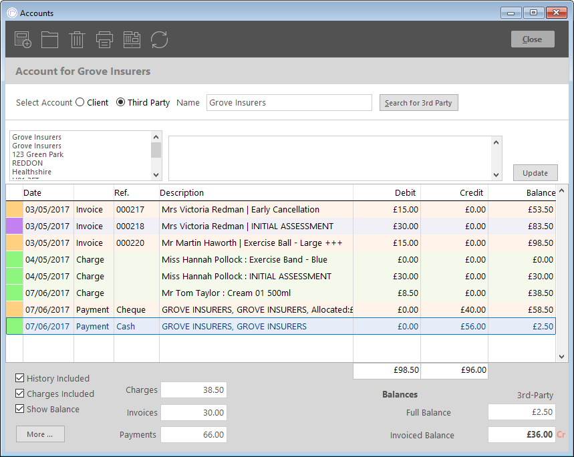Click the total credit £96.00 box
The height and width of the screenshot is (457, 574).
click(454, 370)
